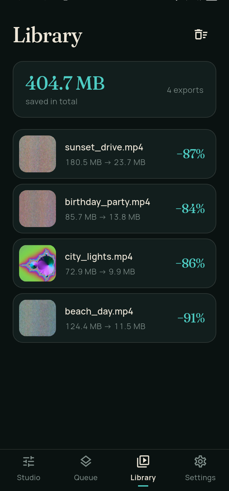Switch to the Queue tab label

[x=86, y=478]
